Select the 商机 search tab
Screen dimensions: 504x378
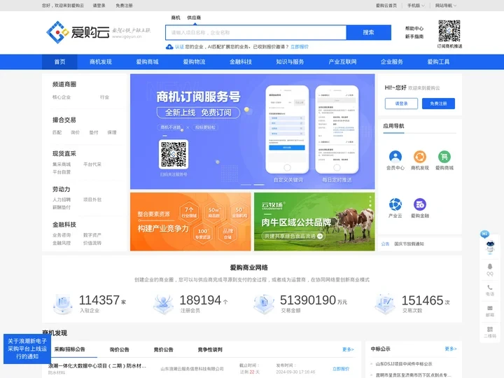coord(176,17)
